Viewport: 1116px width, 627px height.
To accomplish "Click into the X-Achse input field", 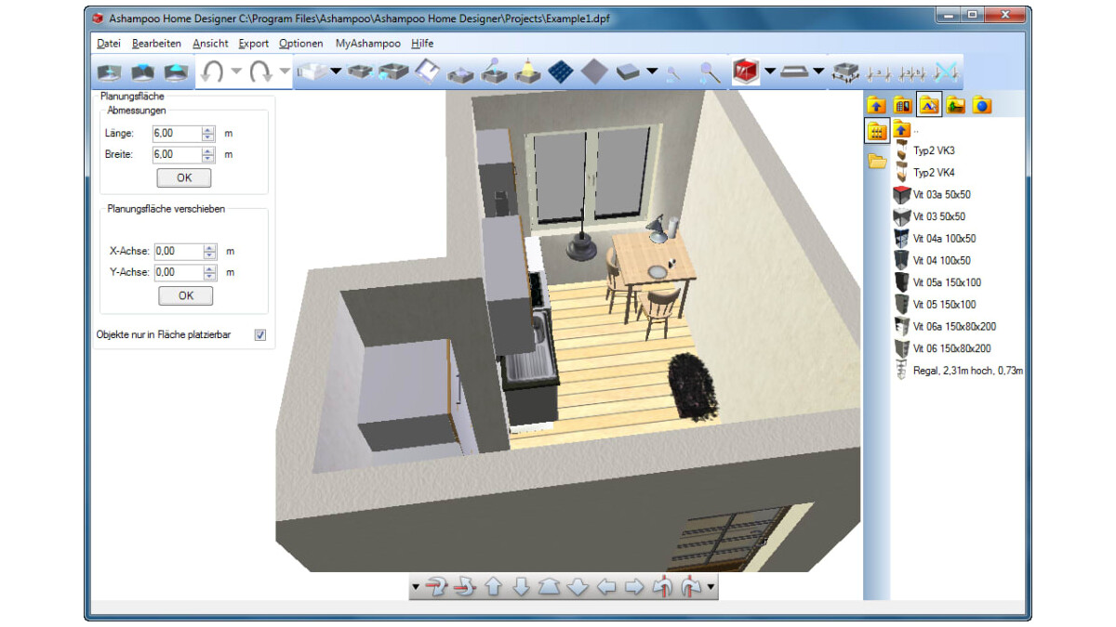I will pyautogui.click(x=178, y=251).
